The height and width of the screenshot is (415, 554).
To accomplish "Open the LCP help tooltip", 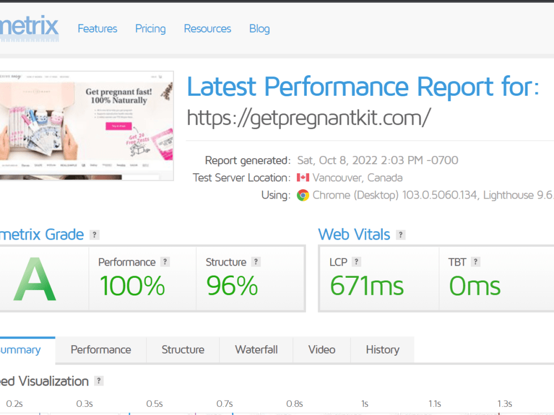I will coord(357,261).
